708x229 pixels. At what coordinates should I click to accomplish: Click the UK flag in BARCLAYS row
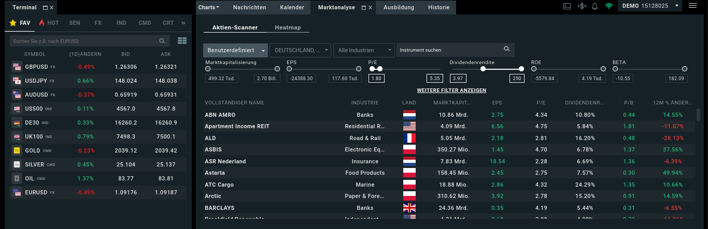click(x=409, y=208)
